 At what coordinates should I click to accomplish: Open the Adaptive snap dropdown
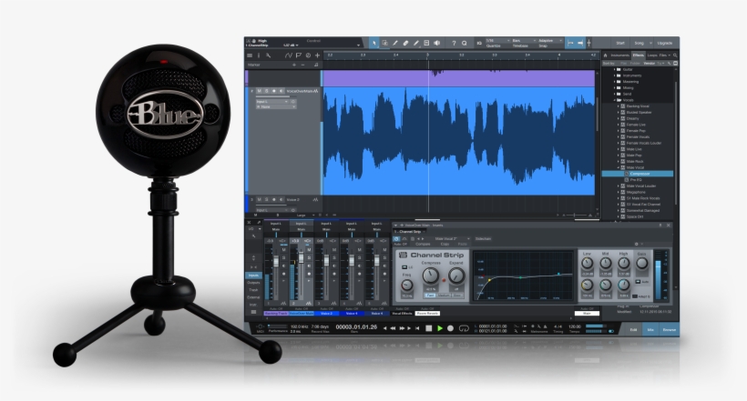pyautogui.click(x=550, y=41)
